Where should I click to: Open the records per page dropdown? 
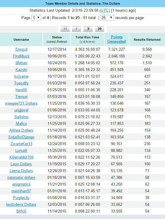107,18
